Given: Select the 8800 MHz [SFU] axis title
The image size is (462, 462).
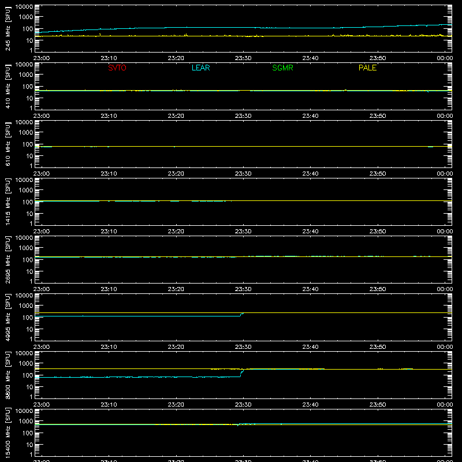Looking at the screenshot, I should point(8,375).
